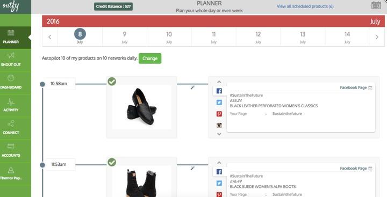This screenshot has width=387, height=197.
Task: Open View all scheduled products link
Action: pyautogui.click(x=305, y=6)
